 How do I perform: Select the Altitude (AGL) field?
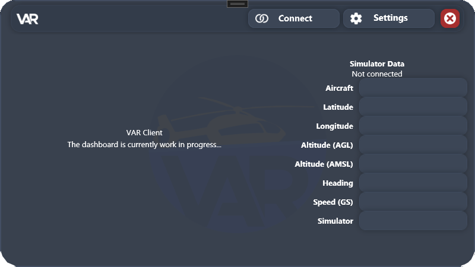click(413, 145)
